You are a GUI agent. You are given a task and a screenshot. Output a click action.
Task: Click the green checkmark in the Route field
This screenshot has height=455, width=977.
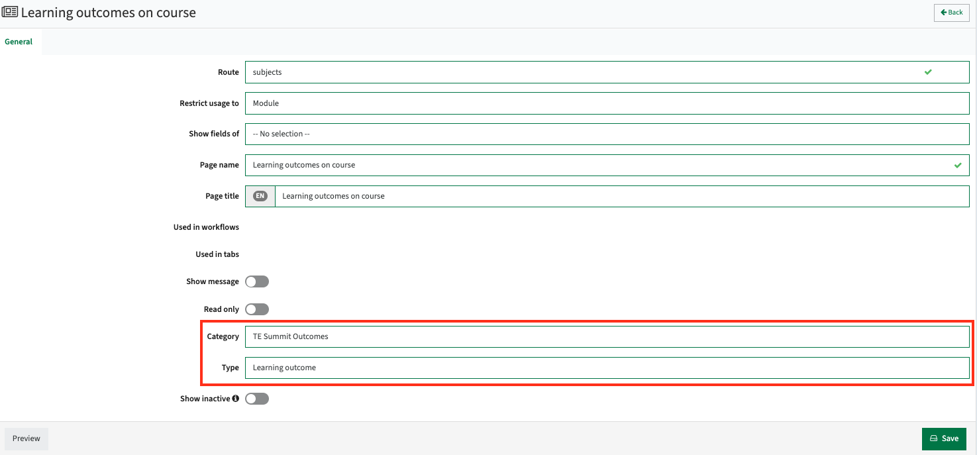point(928,72)
